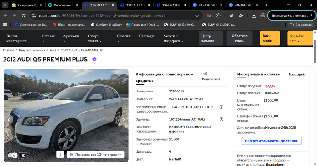The image size is (317, 166).
Task: Open the Площадки menu item
Action: (x=147, y=36)
